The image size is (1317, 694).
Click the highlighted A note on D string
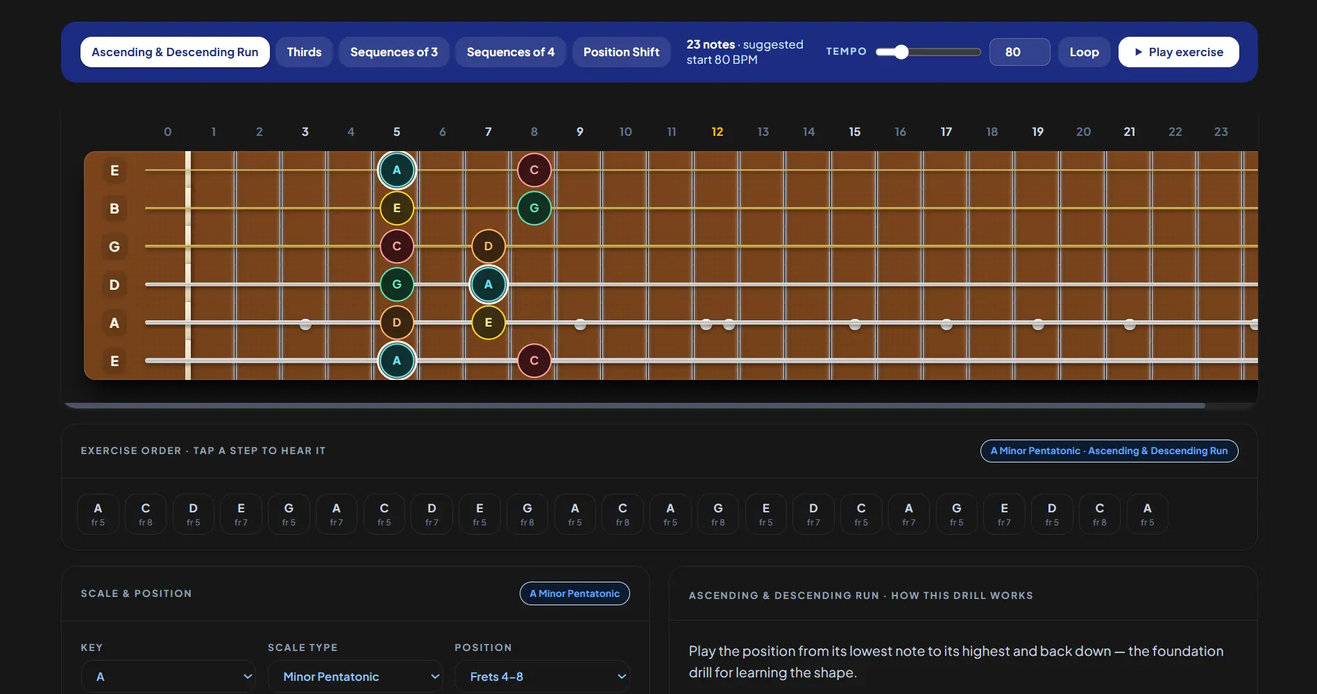[488, 284]
